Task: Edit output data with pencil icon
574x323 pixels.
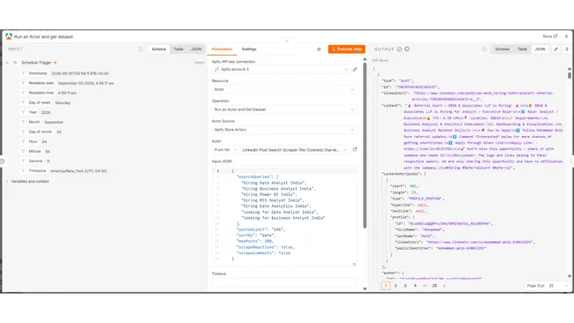Action: coord(555,49)
